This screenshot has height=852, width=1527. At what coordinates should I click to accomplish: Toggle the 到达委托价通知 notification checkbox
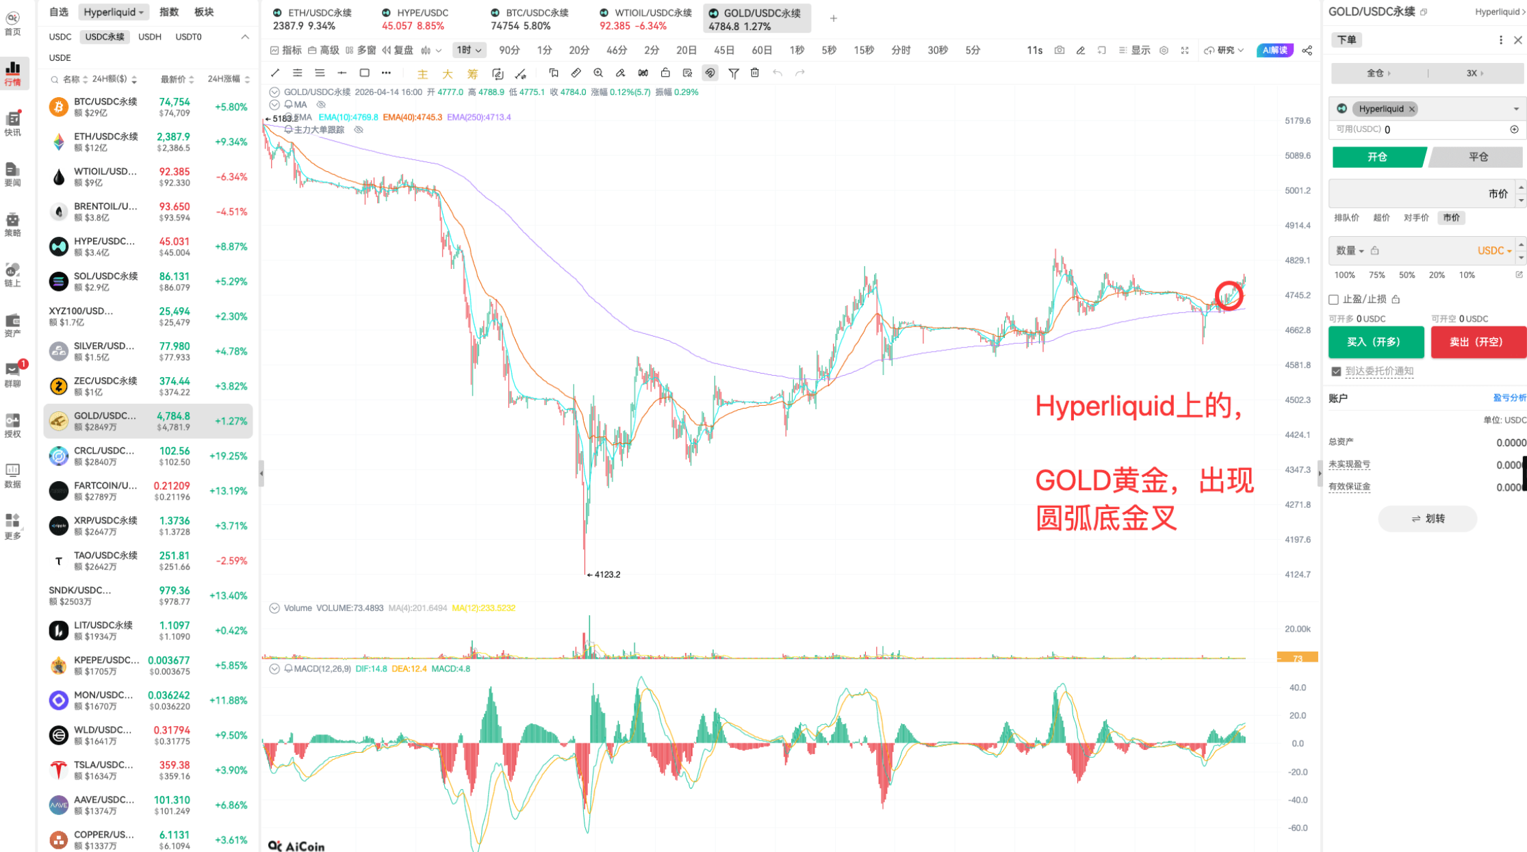coord(1336,371)
